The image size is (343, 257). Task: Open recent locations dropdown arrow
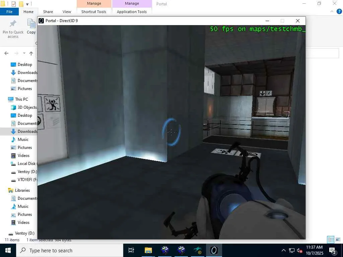pos(24,53)
